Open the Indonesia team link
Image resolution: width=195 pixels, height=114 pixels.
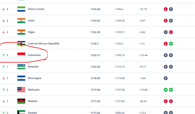(34, 55)
